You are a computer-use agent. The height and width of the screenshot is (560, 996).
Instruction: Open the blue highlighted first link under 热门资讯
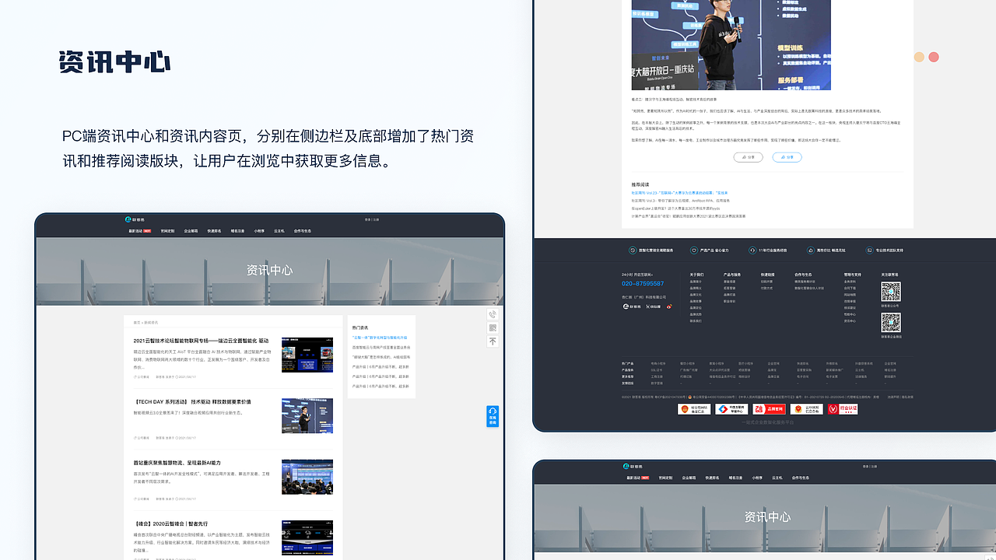(x=379, y=338)
